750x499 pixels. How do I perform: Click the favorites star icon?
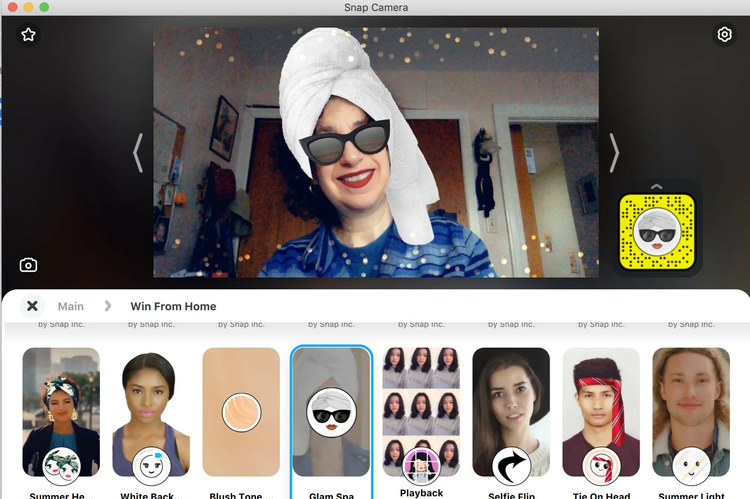pos(28,35)
